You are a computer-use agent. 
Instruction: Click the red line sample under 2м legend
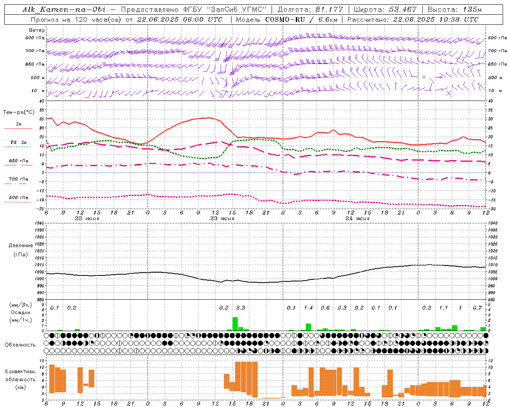click(x=18, y=129)
